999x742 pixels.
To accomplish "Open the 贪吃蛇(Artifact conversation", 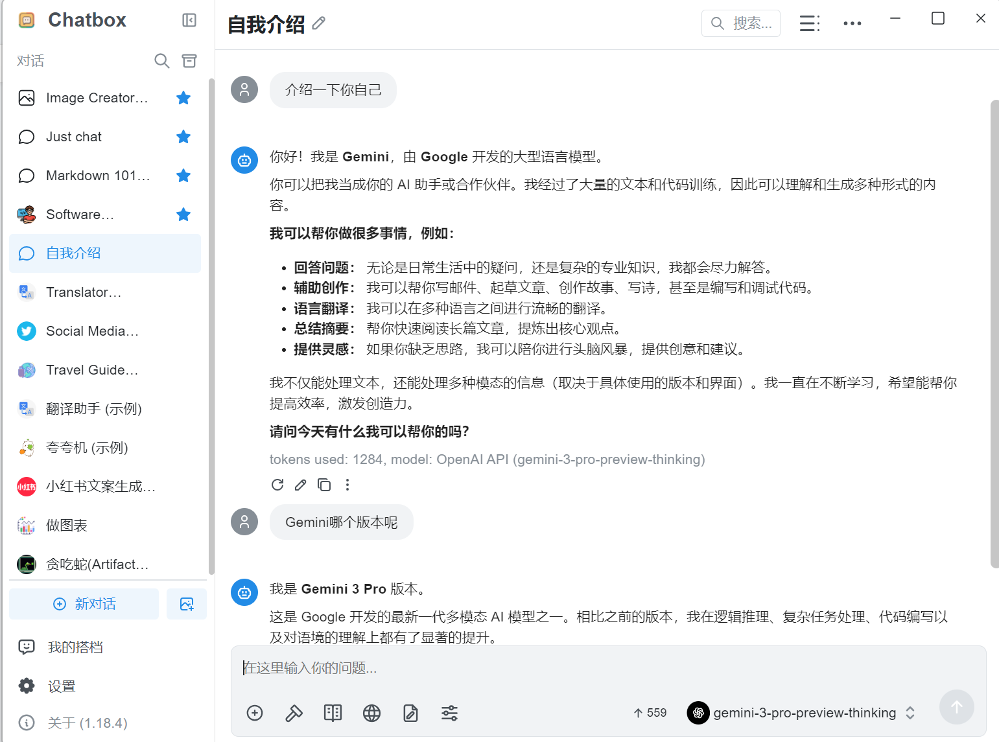I will pos(105,564).
